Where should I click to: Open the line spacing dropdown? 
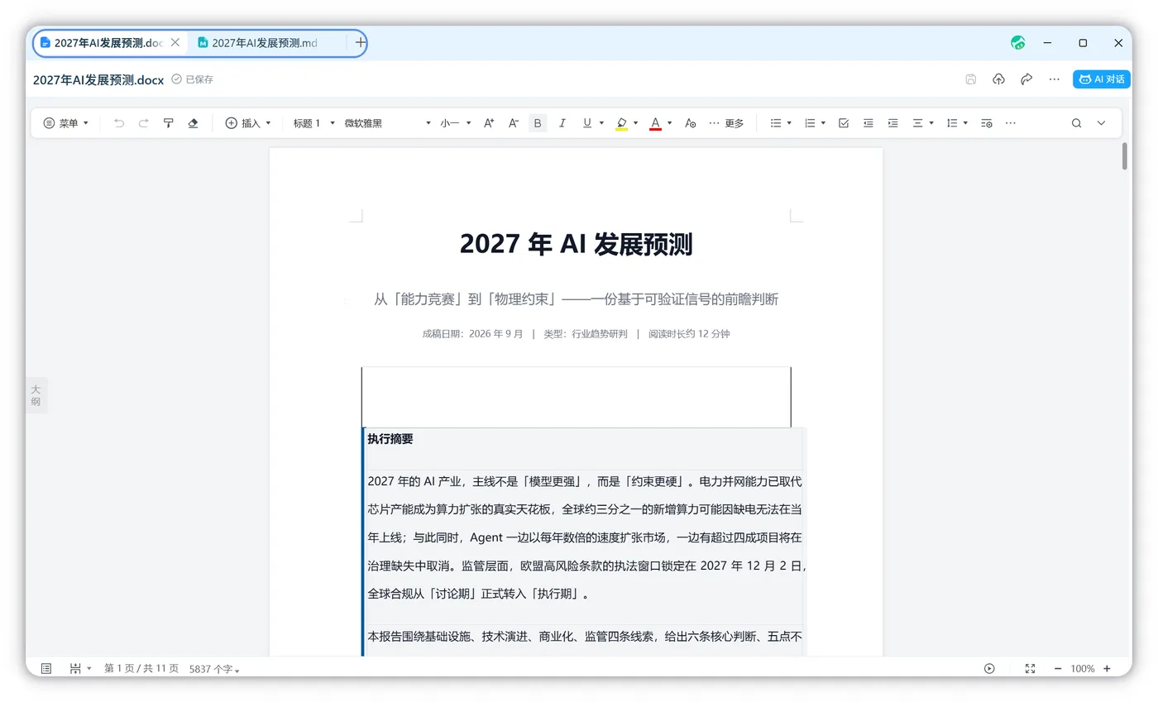(x=957, y=123)
